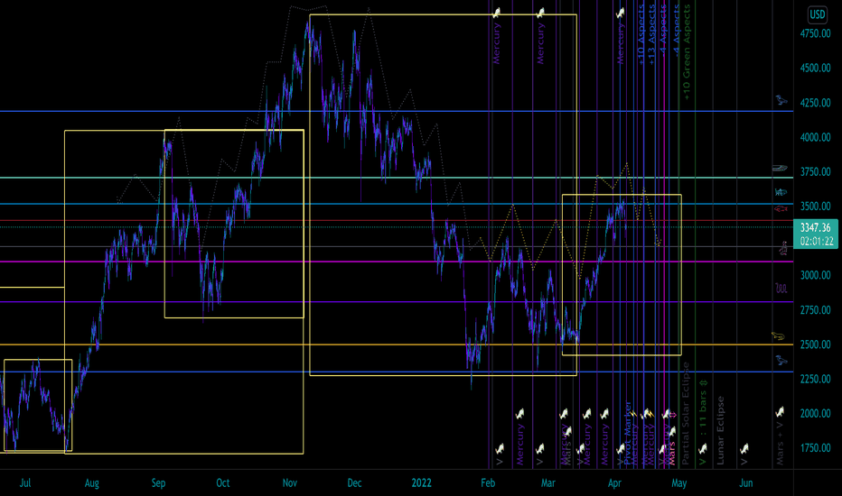This screenshot has height=496, width=842.
Task: Select the +10 Green Aspects label
Action: 687,52
